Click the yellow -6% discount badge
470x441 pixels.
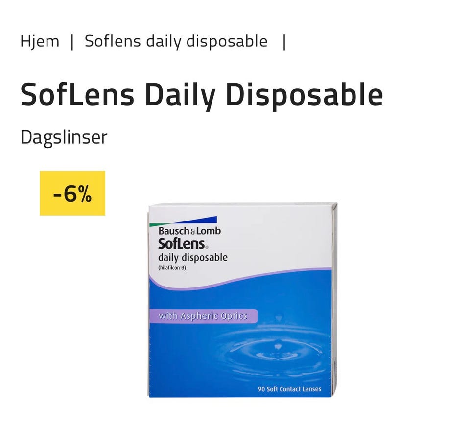[72, 193]
